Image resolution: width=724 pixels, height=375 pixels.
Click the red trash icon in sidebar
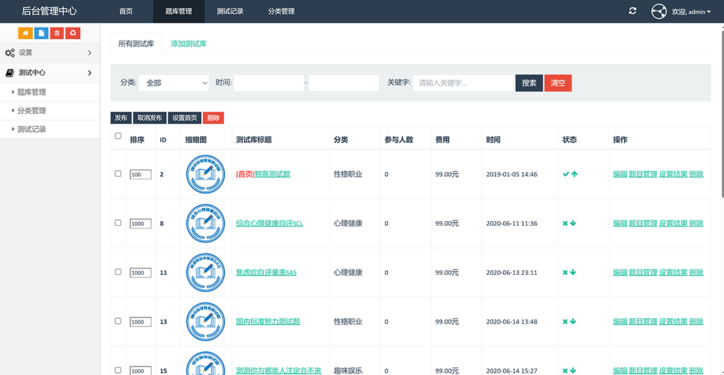pyautogui.click(x=57, y=33)
